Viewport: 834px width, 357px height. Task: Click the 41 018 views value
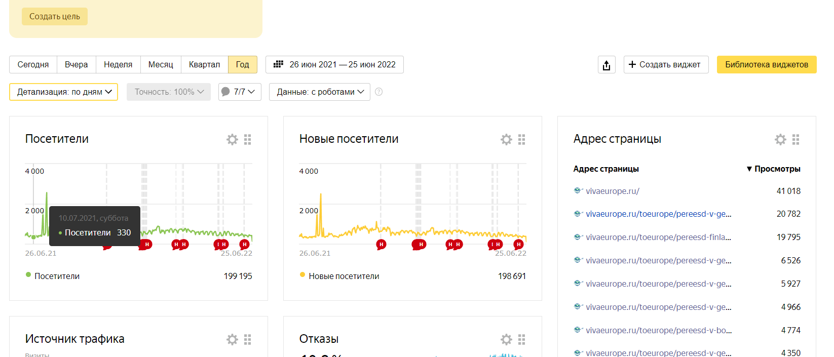(788, 191)
